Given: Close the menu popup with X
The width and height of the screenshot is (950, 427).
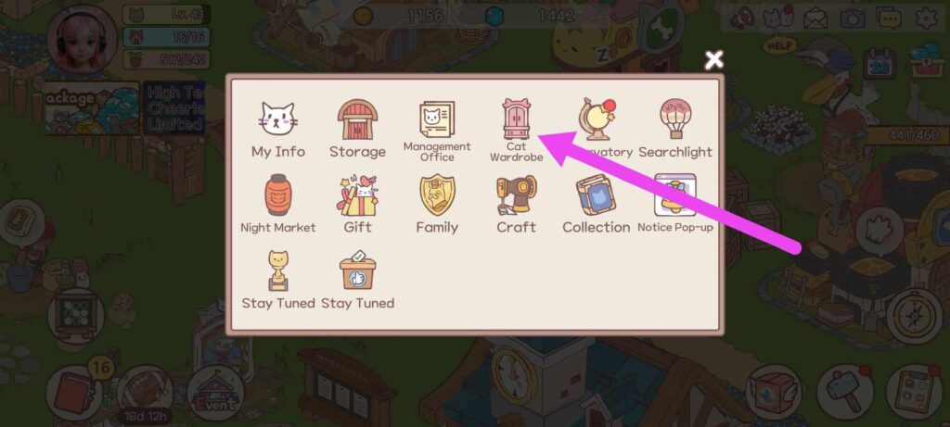Looking at the screenshot, I should (x=714, y=60).
